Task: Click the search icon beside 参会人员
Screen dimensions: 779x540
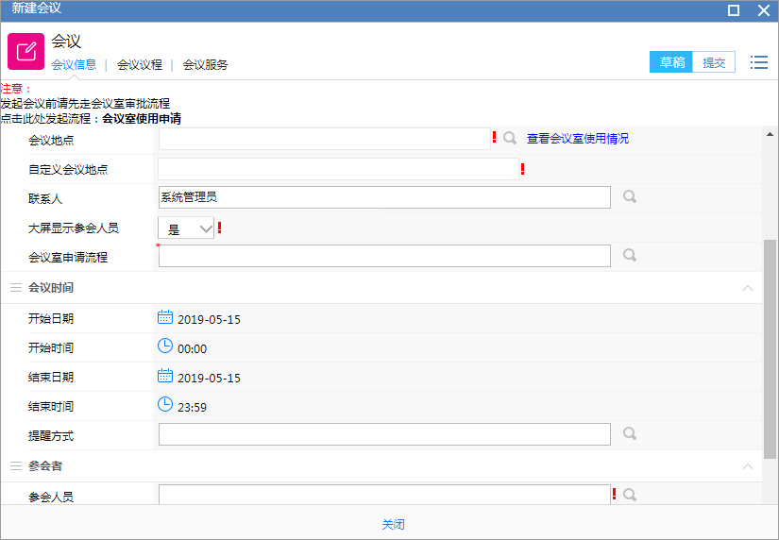Action: (630, 495)
